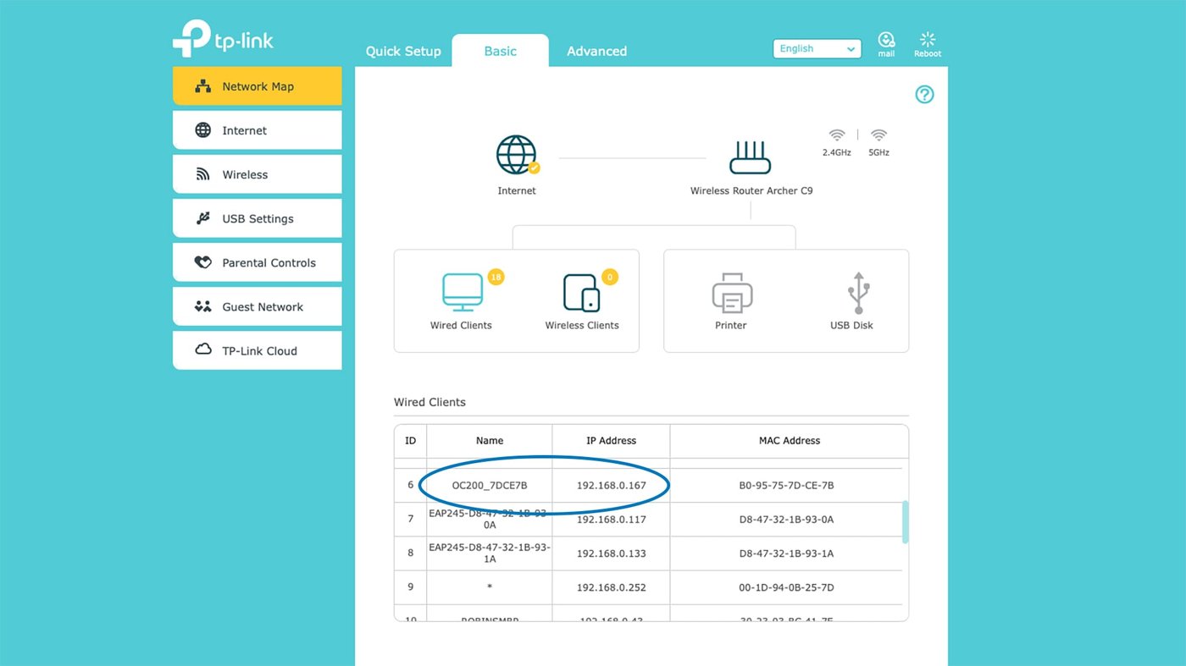Open the Wired Clients monitor icon
Image resolution: width=1186 pixels, height=666 pixels.
coord(462,293)
